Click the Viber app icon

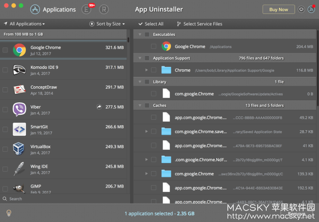click(x=19, y=109)
